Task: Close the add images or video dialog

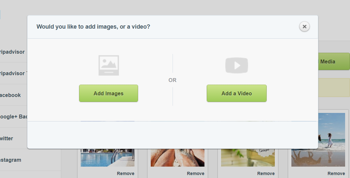Action: click(304, 27)
